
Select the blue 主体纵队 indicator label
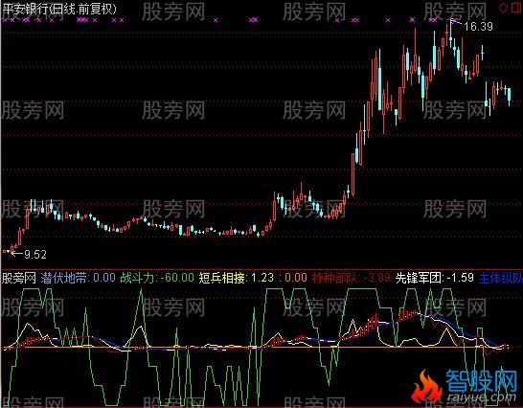(501, 279)
